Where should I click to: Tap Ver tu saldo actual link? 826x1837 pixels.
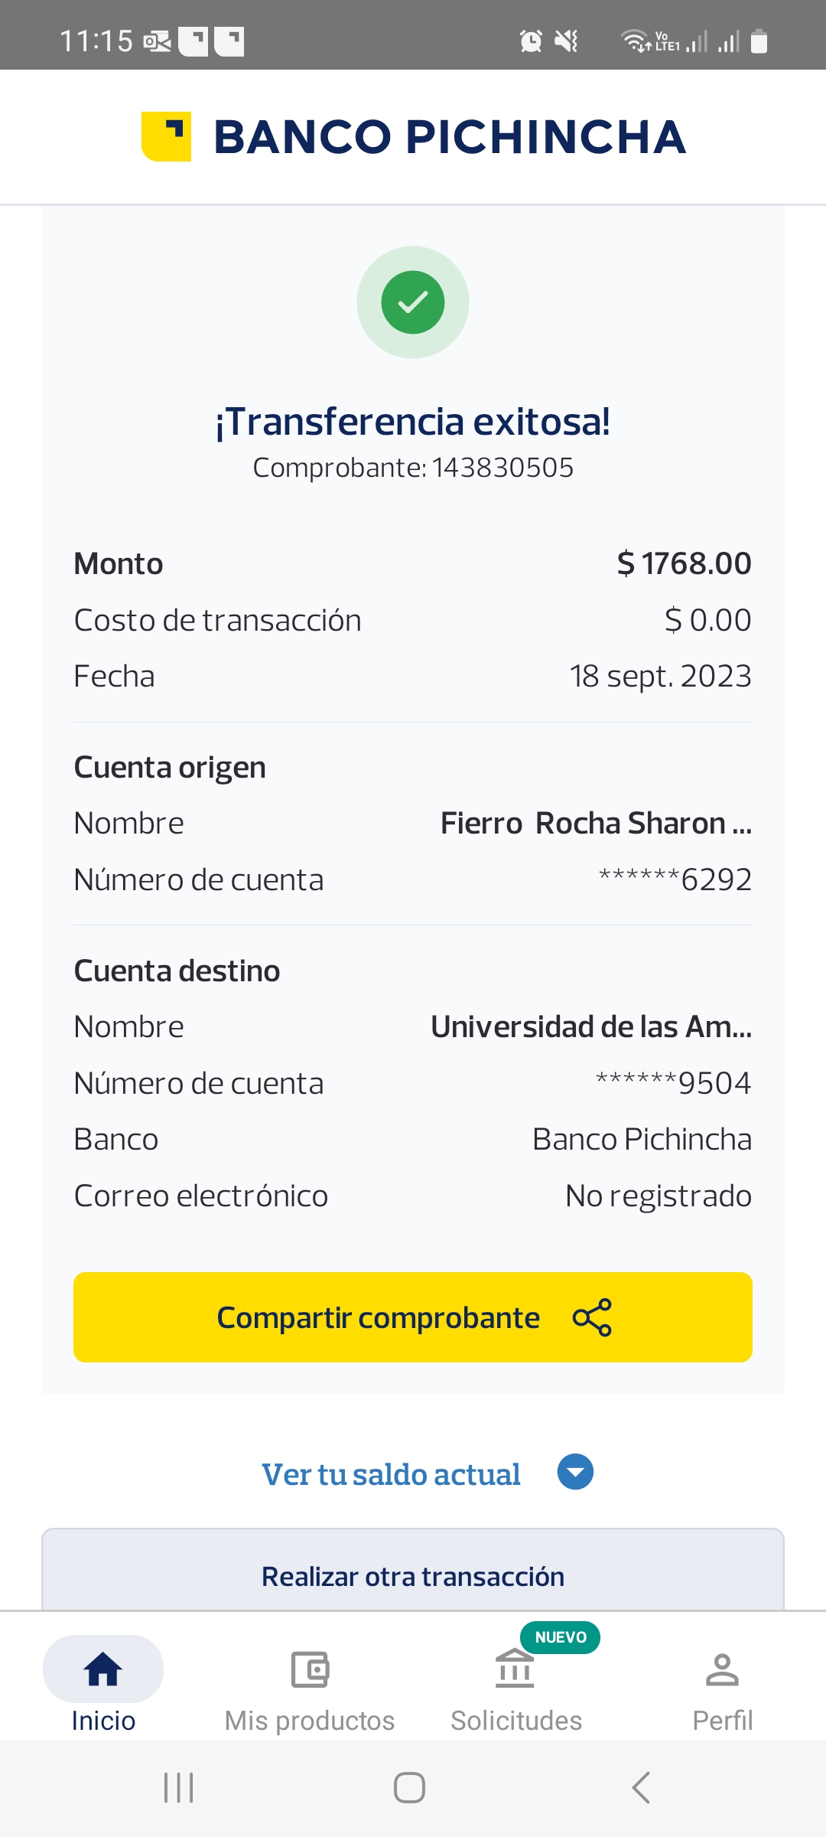pyautogui.click(x=391, y=1474)
